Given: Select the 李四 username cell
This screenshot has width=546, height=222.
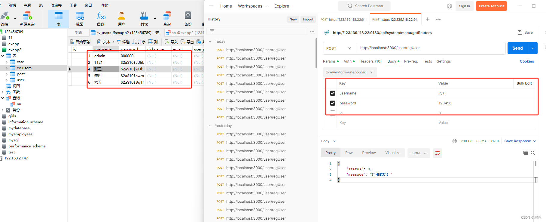Looking at the screenshot, I should pos(106,76).
